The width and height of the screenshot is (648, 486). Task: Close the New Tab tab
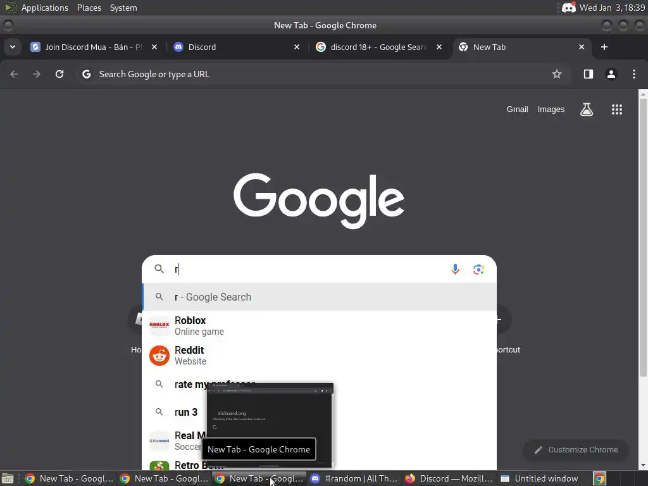pyautogui.click(x=582, y=47)
